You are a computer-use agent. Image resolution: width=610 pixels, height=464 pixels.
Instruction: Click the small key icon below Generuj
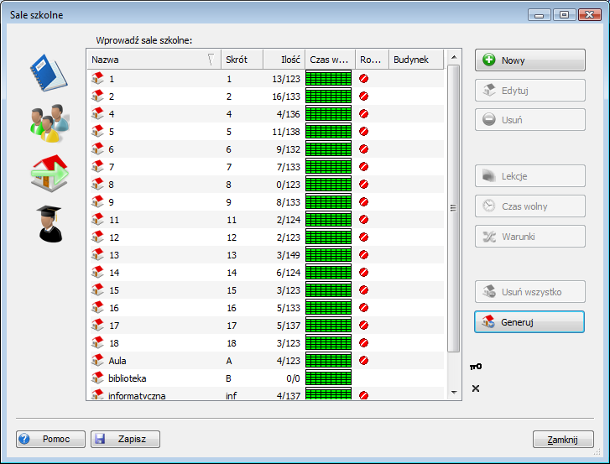(476, 367)
